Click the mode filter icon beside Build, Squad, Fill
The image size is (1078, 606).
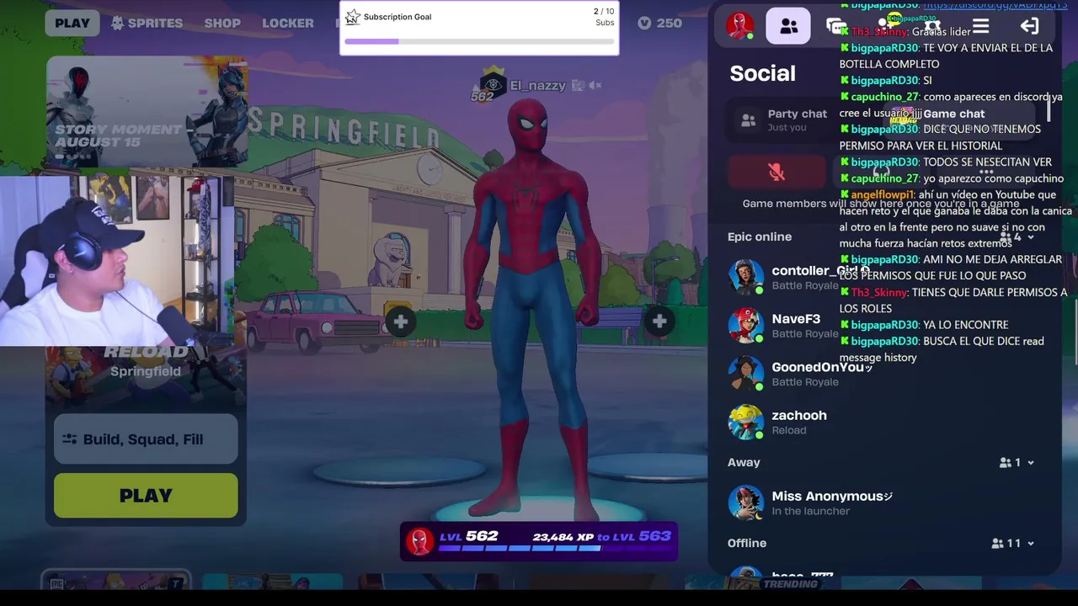click(x=69, y=439)
